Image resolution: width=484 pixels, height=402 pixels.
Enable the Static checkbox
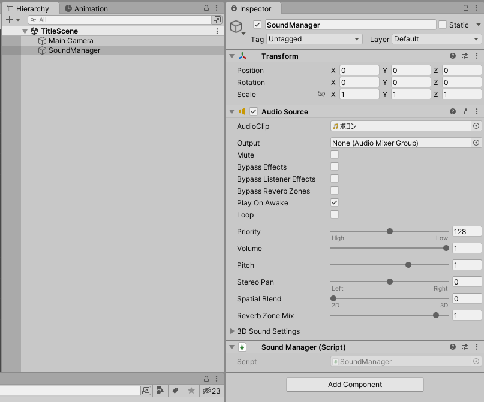tap(443, 25)
